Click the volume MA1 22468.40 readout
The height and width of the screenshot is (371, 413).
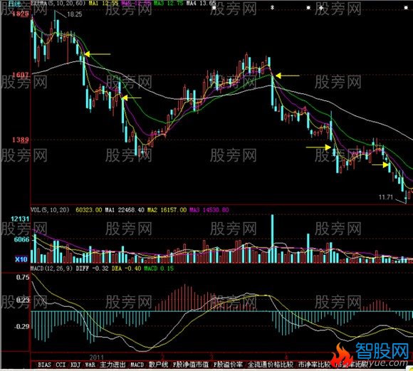click(x=125, y=210)
